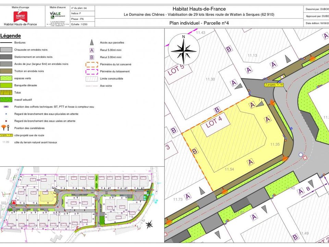Click the 'espaces verts' dotted green swatch
Viewport: 329px width, 247px height.
[6, 78]
